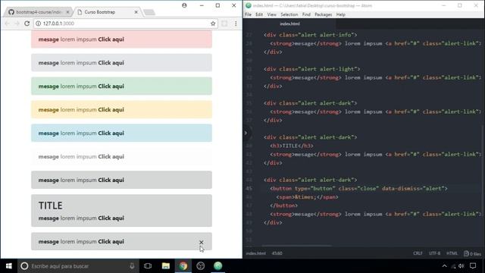
Task: Click the extension icon beside the address bar
Action: (x=224, y=24)
